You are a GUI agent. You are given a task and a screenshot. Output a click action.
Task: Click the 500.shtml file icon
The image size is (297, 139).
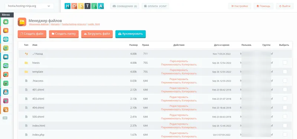(x=26, y=117)
